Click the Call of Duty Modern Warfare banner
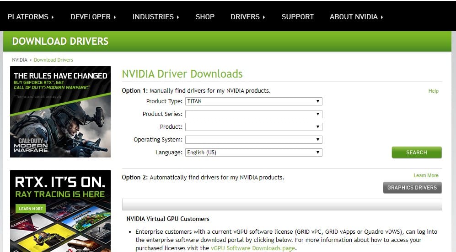The width and height of the screenshot is (456, 252). tap(60, 112)
